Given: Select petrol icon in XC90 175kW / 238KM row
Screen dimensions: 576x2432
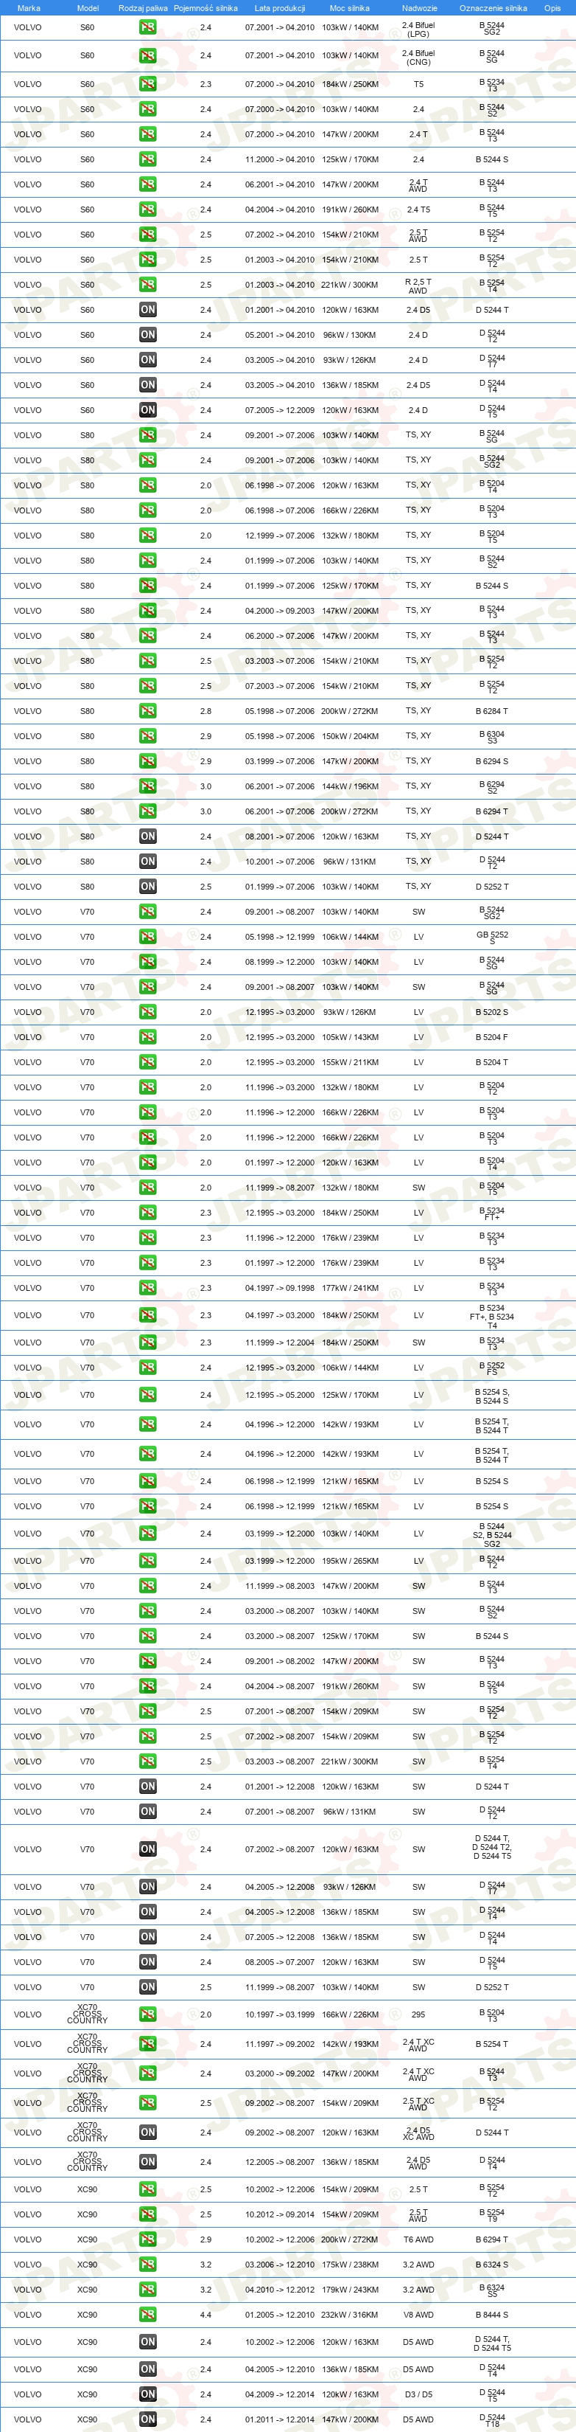Looking at the screenshot, I should (x=148, y=2264).
